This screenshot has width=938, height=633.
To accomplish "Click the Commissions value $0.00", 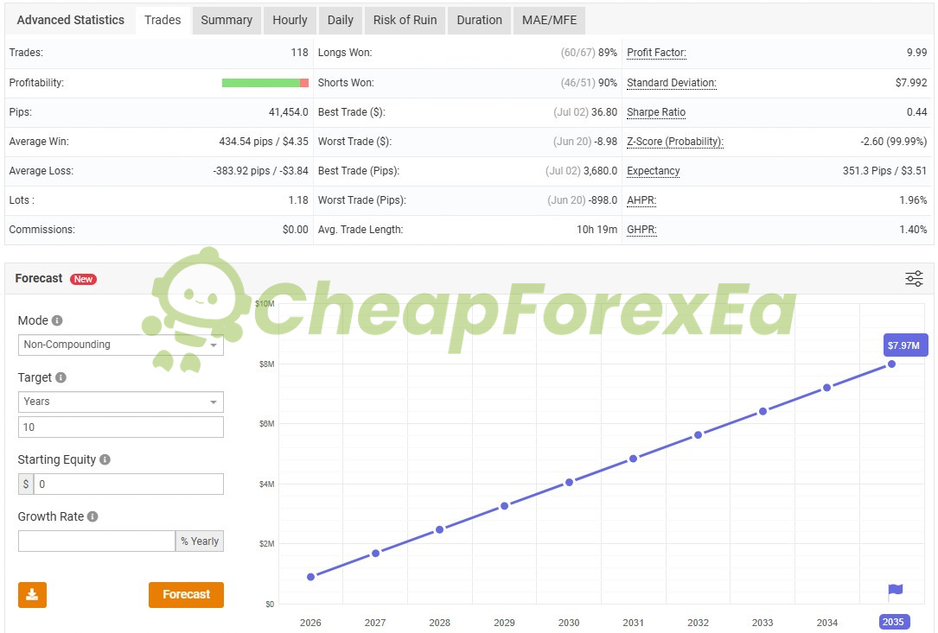I will [x=296, y=230].
